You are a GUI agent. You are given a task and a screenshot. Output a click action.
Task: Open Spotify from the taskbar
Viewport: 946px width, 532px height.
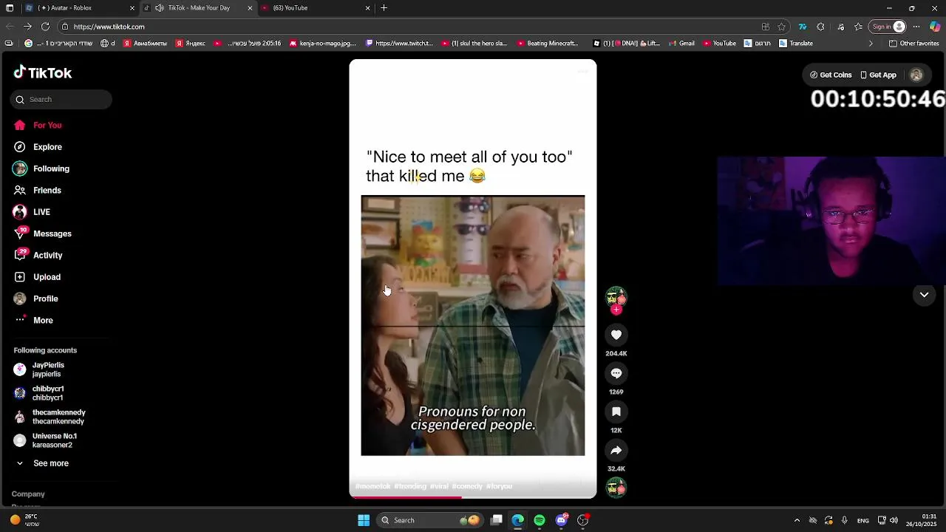[x=540, y=520]
